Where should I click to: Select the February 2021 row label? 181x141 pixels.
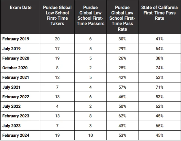pyautogui.click(x=16, y=77)
